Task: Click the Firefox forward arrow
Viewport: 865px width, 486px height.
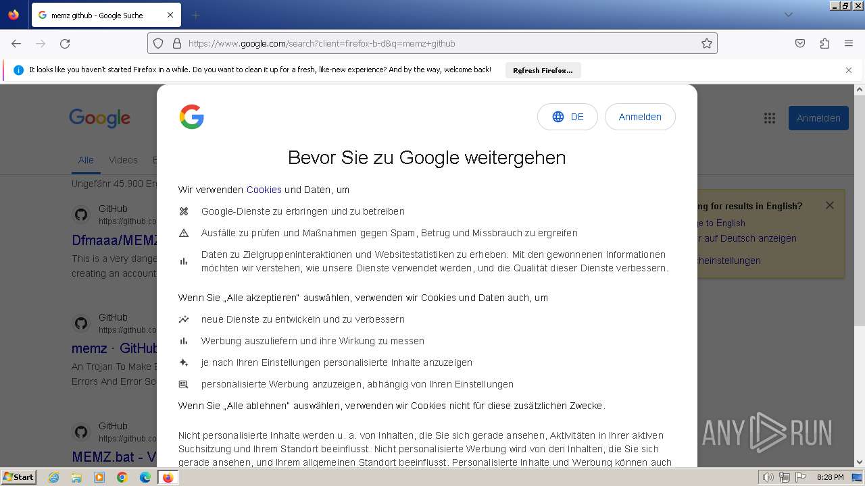Action: point(41,43)
